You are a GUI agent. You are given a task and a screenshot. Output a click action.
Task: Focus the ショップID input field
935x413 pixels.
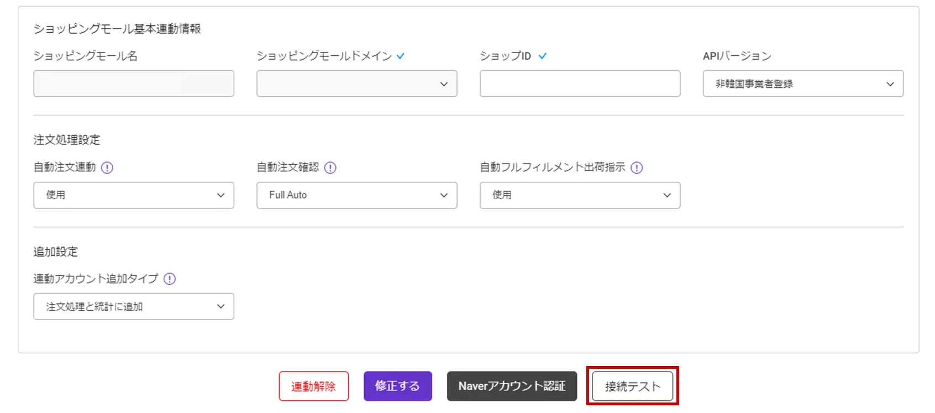tap(580, 84)
